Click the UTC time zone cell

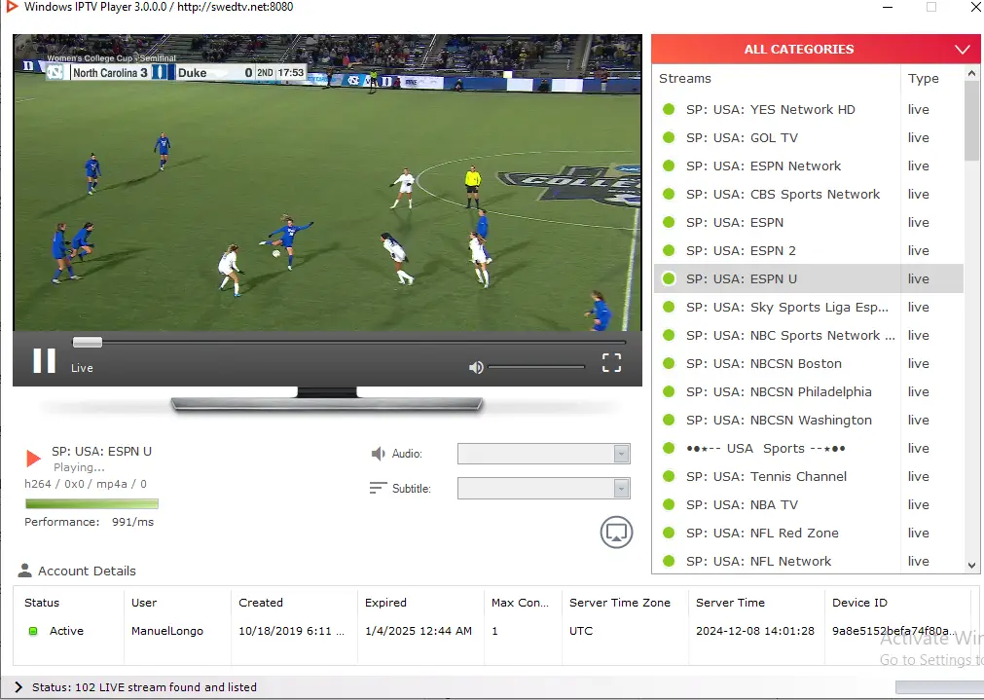[x=581, y=631]
